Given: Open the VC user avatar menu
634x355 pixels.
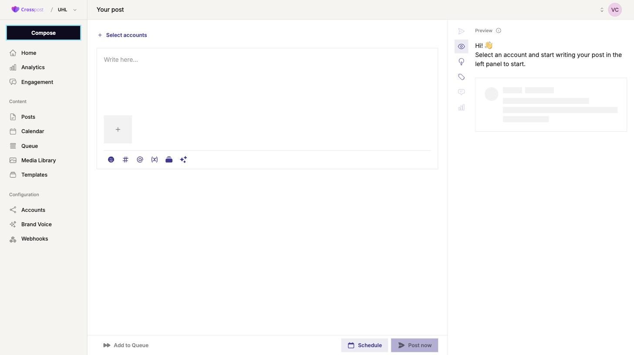Looking at the screenshot, I should pyautogui.click(x=615, y=10).
